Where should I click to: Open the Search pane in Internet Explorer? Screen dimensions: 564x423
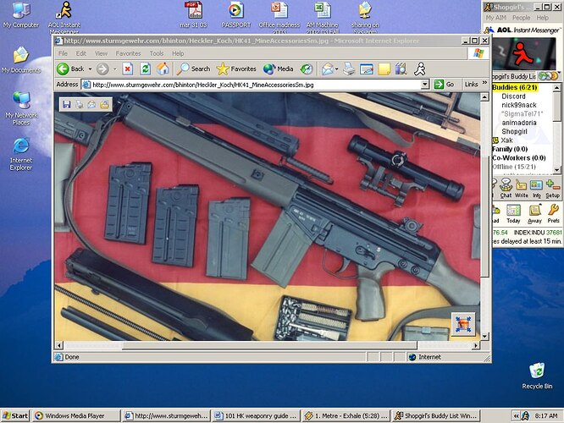(x=193, y=69)
